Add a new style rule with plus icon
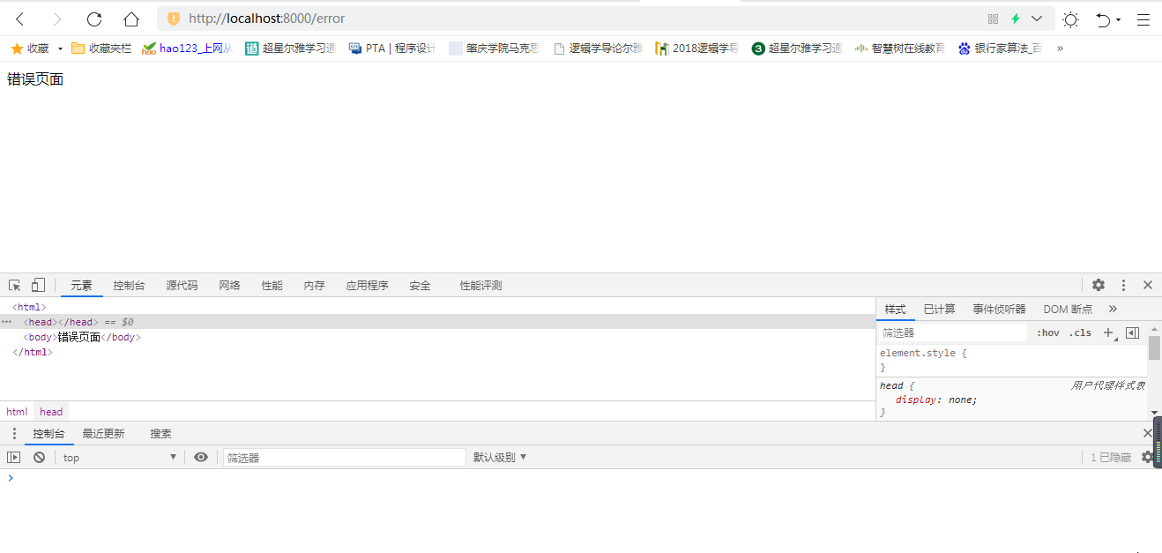Screen dimensions: 1162x553 (x=1109, y=333)
